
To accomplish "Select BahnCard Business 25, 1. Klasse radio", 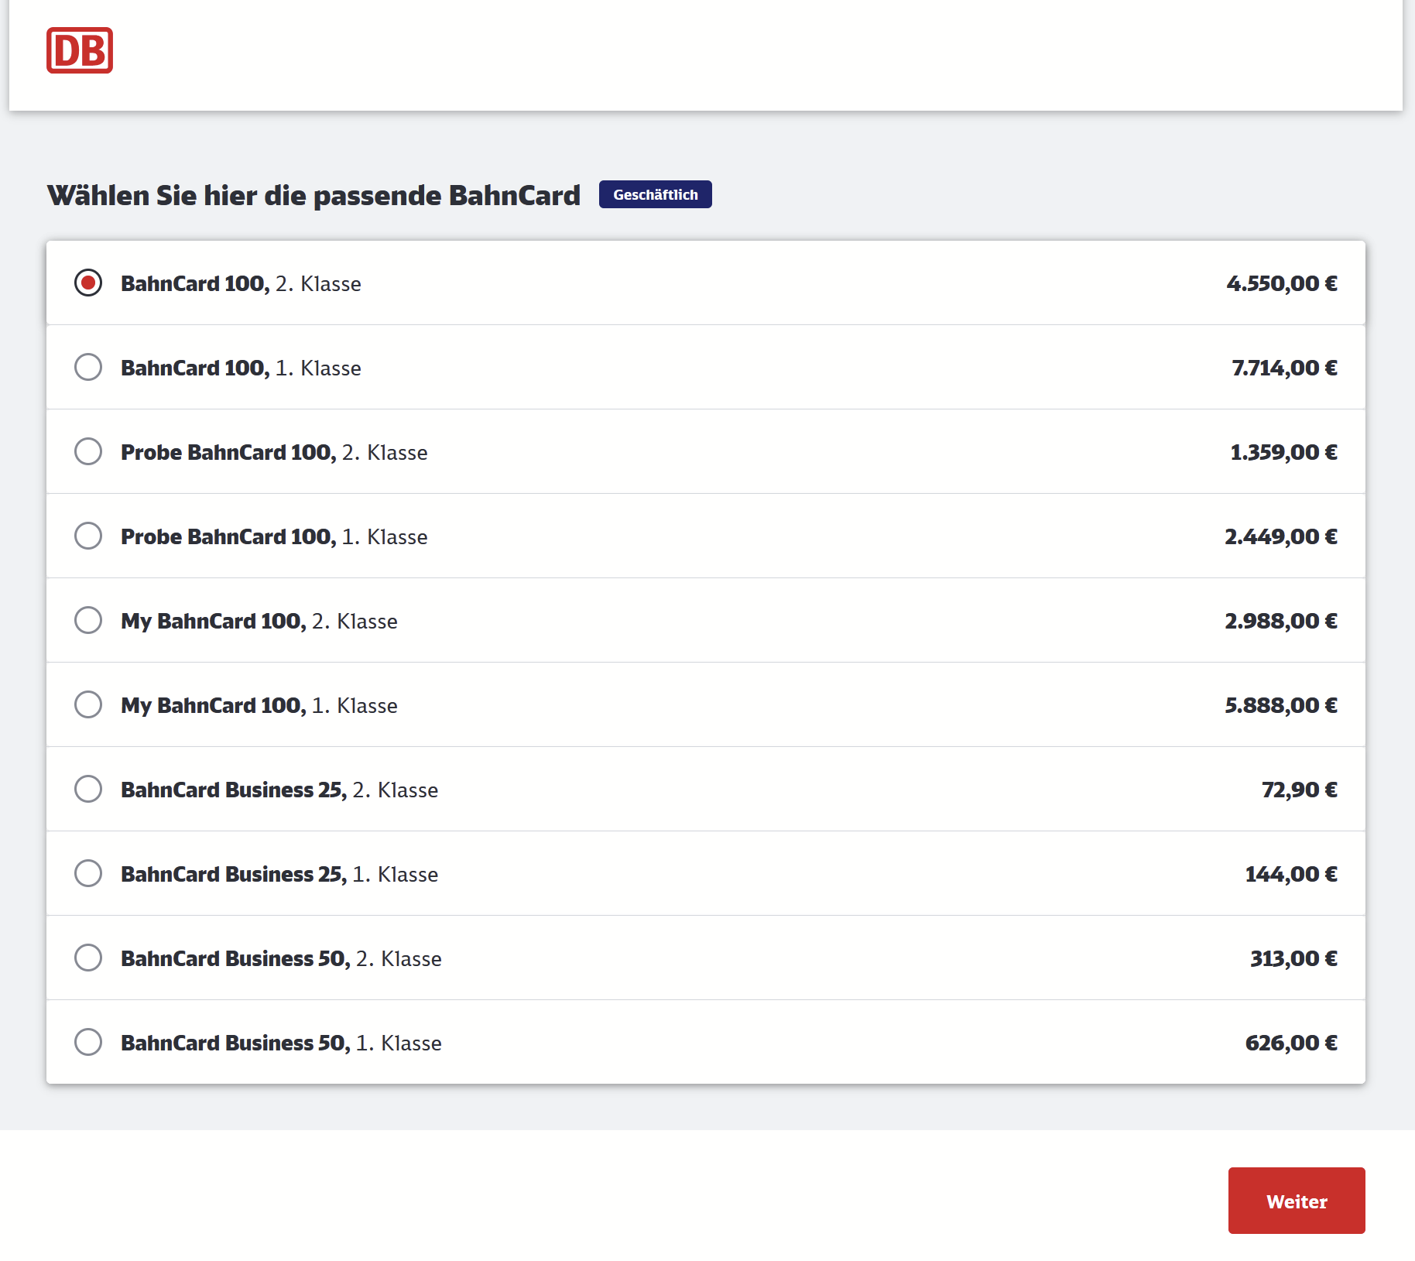I will point(88,873).
